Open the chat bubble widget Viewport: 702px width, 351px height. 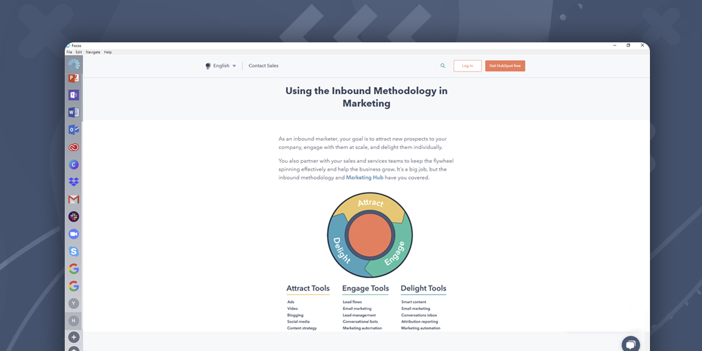[631, 344]
